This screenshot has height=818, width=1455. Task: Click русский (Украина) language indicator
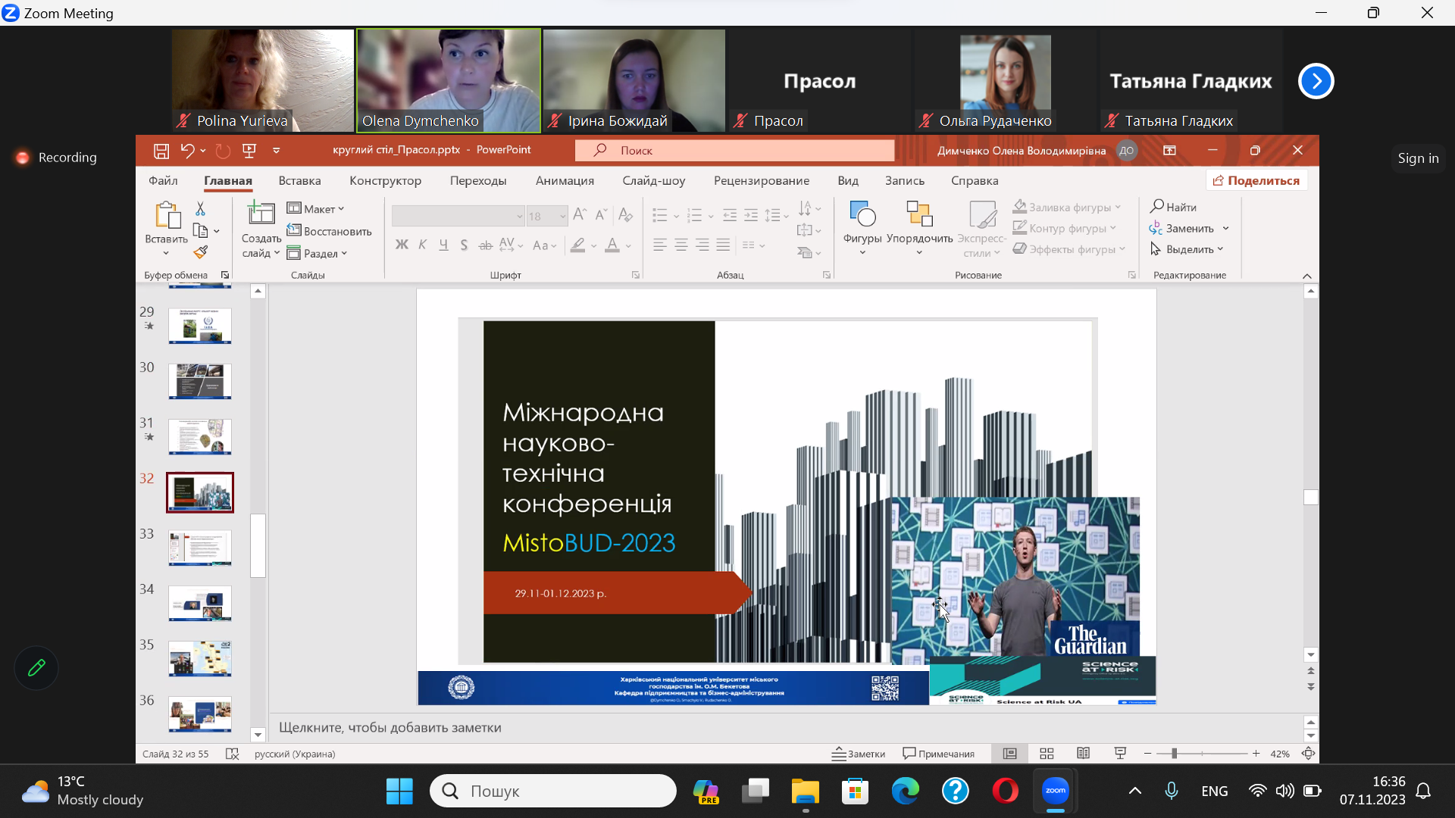pos(295,754)
